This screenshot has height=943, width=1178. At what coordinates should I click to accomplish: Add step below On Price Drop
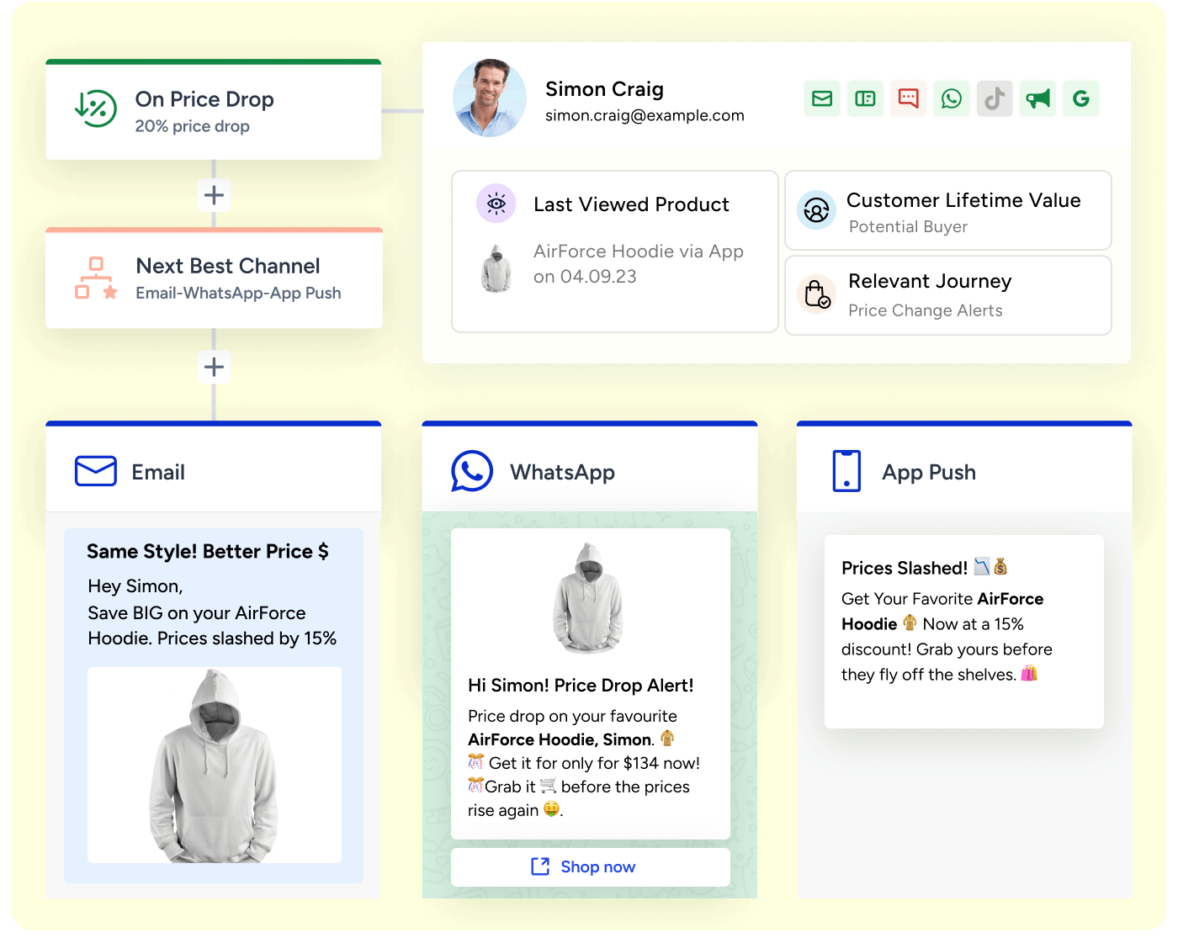click(214, 195)
